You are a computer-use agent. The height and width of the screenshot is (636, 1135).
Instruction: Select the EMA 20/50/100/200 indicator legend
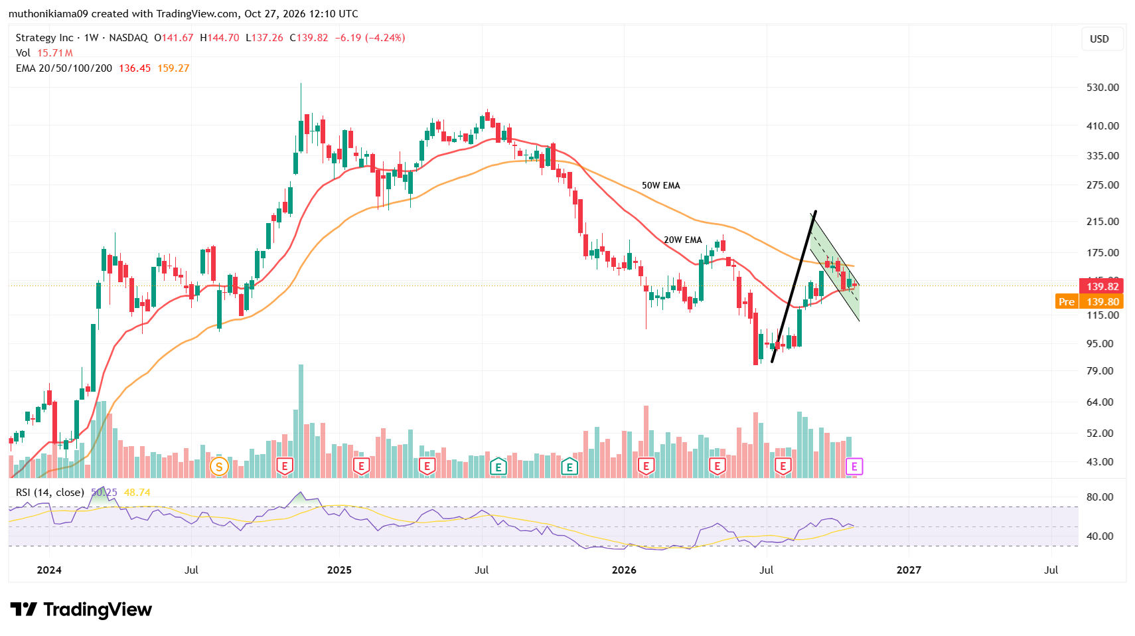coord(64,68)
